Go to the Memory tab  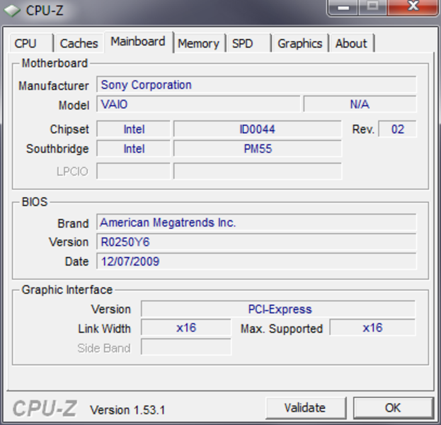click(x=199, y=43)
